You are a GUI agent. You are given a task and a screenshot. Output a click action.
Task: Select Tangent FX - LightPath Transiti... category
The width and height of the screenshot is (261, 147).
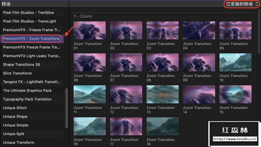[32, 82]
